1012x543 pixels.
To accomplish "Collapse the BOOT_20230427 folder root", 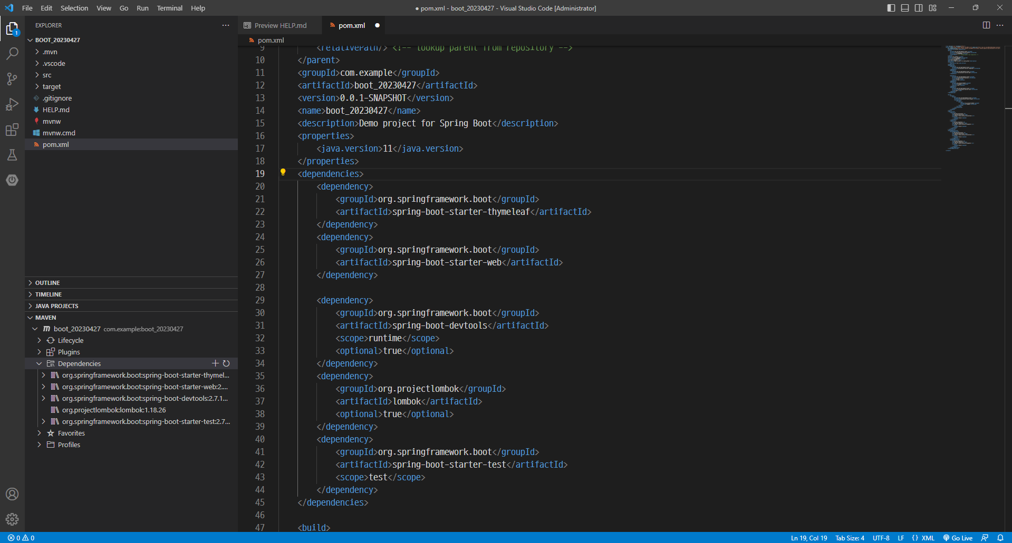I will point(131,40).
